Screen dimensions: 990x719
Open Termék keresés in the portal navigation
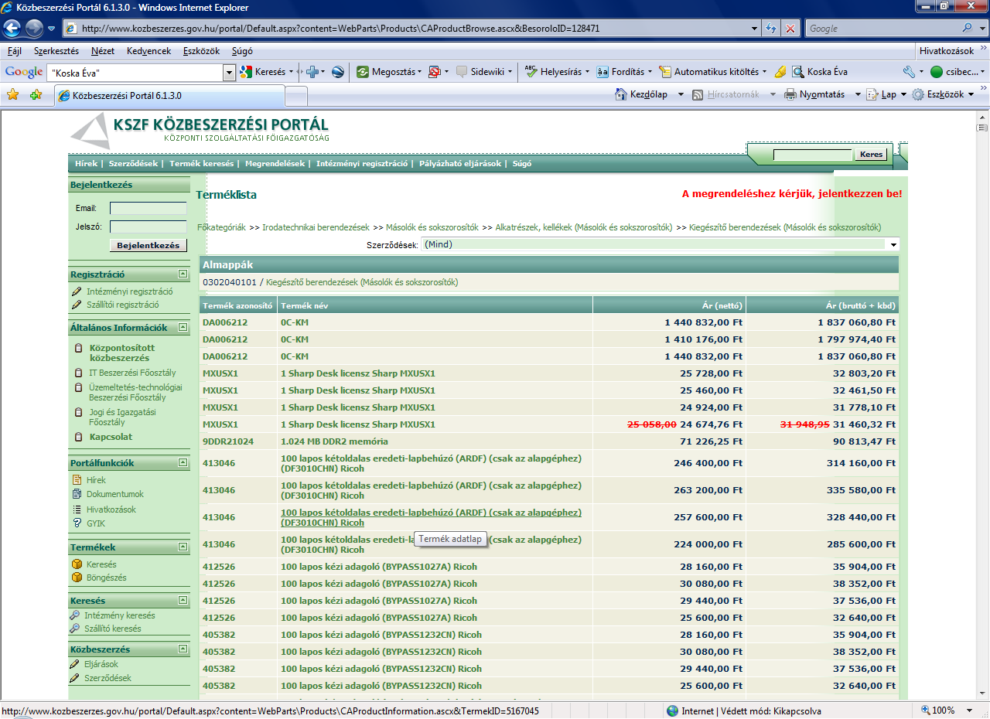point(201,164)
